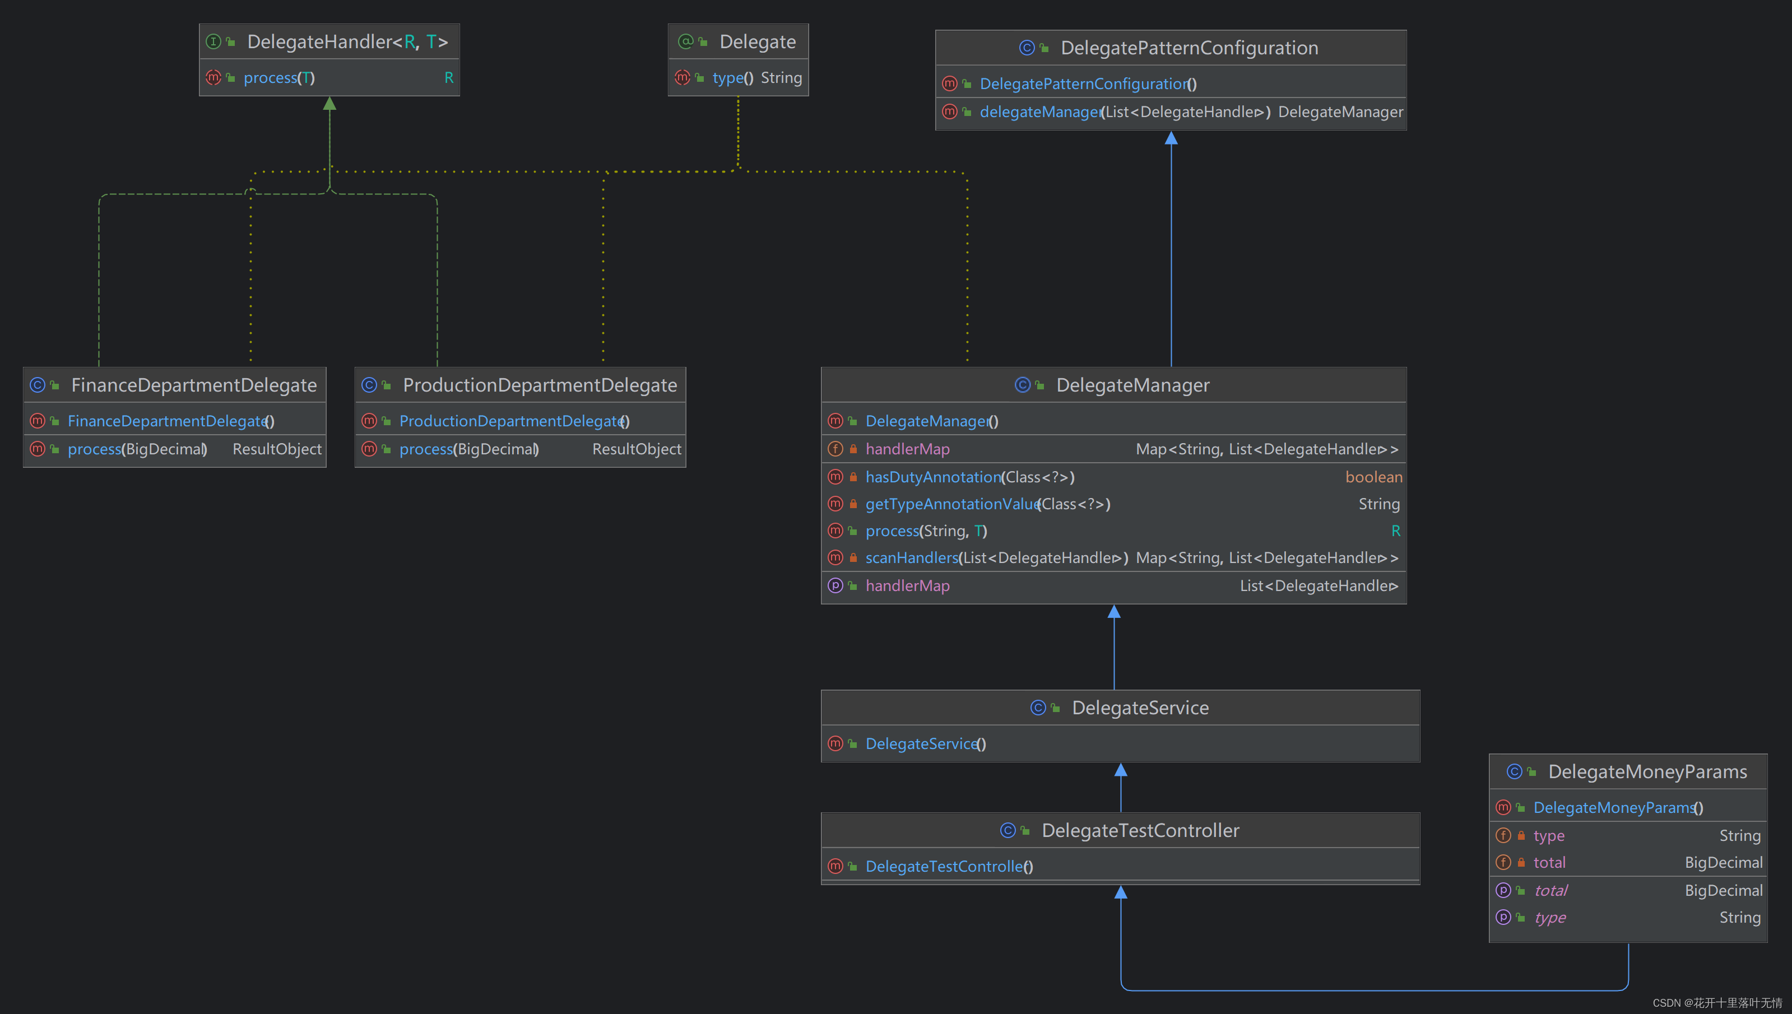Click the lock icon beside total field

pyautogui.click(x=1521, y=863)
